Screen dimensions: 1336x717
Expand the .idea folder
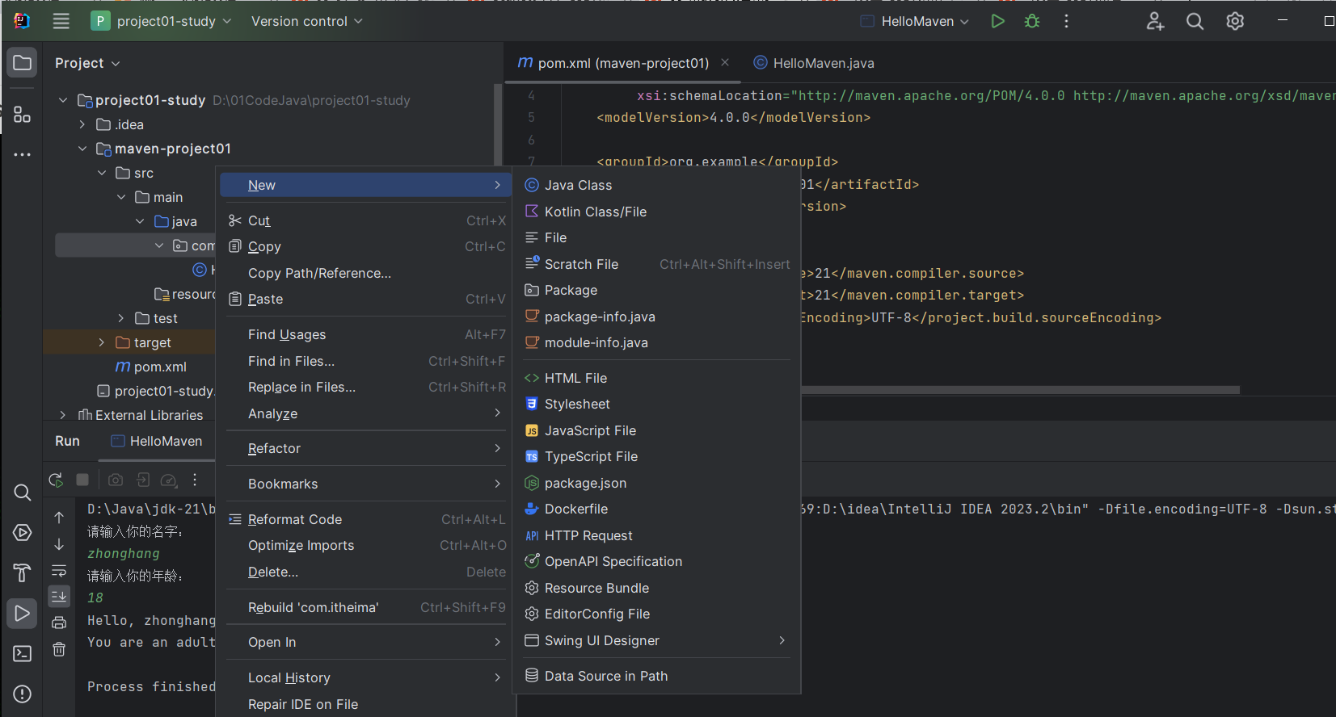(x=82, y=124)
